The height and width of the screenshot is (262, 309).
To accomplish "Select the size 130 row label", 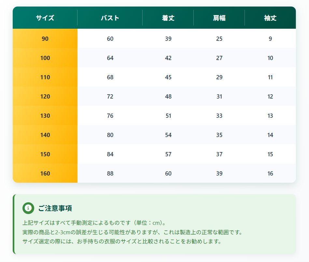I will (x=45, y=116).
